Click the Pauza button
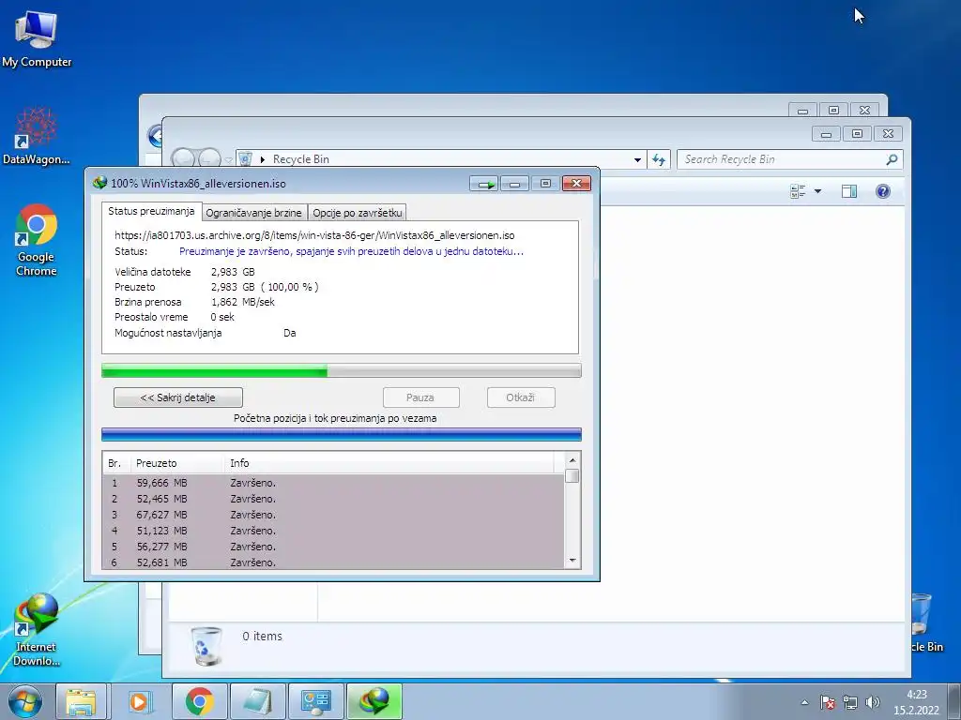The image size is (961, 720). coord(420,397)
